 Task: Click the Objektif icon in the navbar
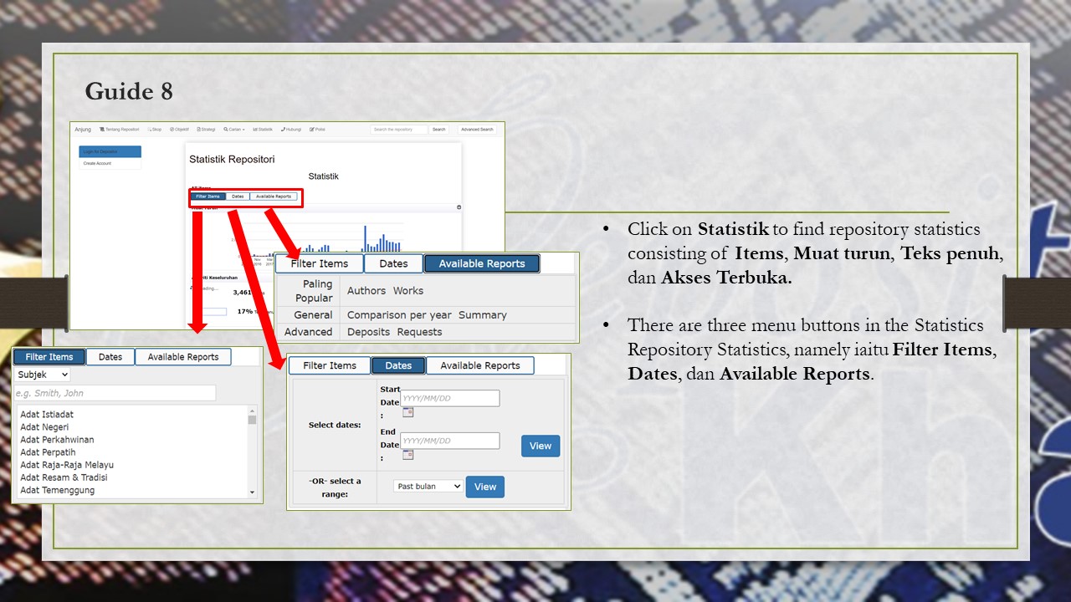pos(173,129)
